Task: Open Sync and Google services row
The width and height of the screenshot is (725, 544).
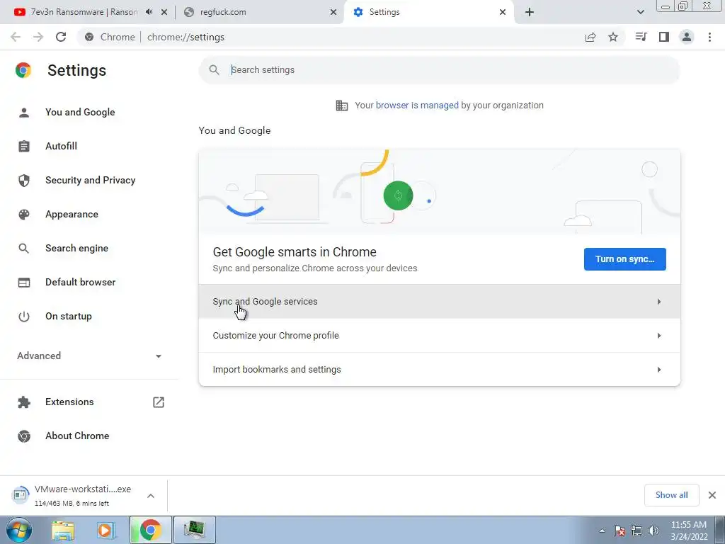Action: coord(439,302)
